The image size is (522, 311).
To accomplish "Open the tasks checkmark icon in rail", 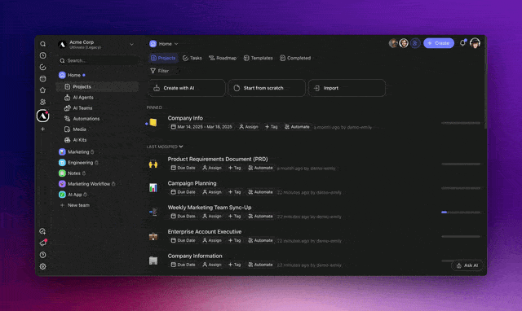I will 43,67.
